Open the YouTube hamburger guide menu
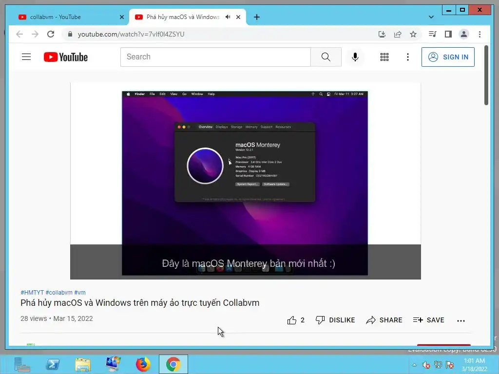The height and width of the screenshot is (374, 499). tap(26, 57)
